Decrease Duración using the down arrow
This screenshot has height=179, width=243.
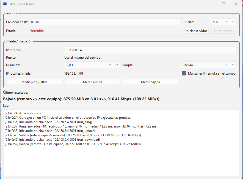coord(117,65)
